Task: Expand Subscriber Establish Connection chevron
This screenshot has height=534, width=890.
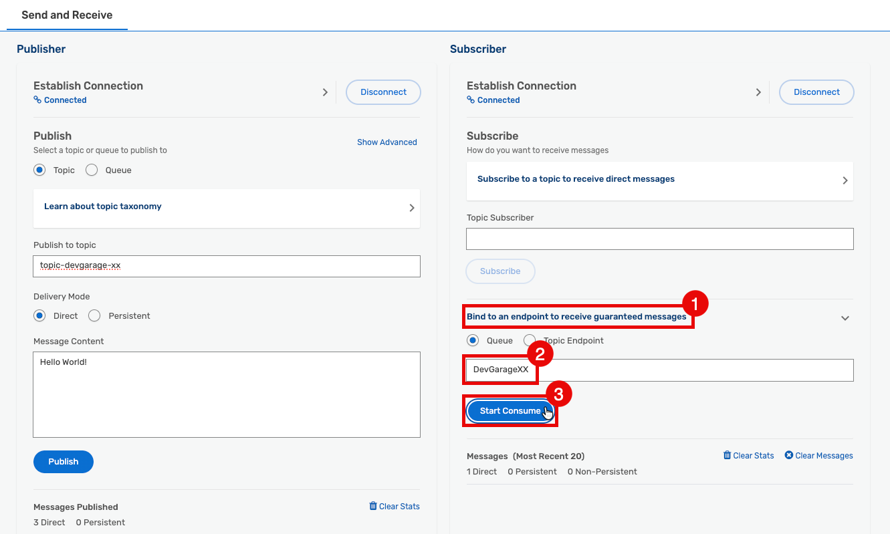Action: (x=758, y=92)
